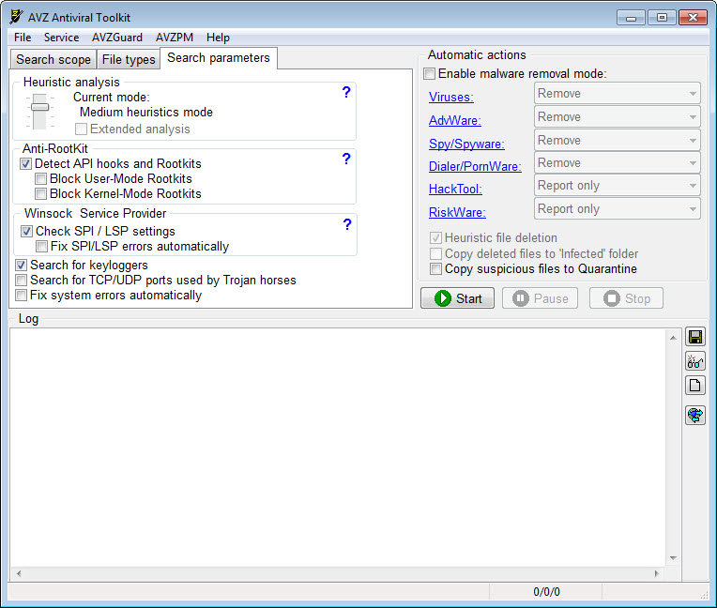
Task: Open Winsock Service Provider help question mark
Action: click(347, 224)
